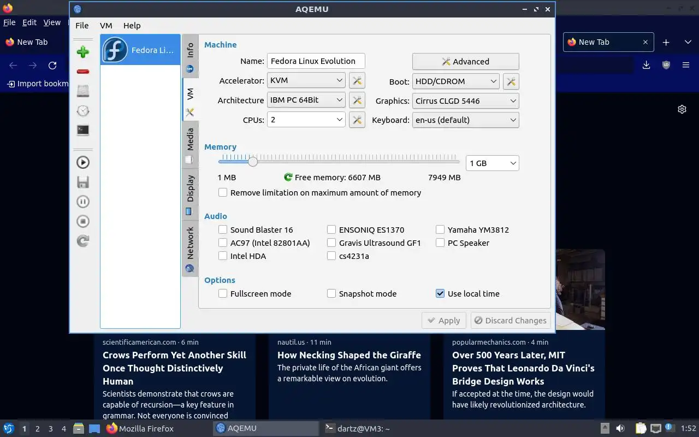Open the QEMU terminal monitor icon

pos(83,130)
